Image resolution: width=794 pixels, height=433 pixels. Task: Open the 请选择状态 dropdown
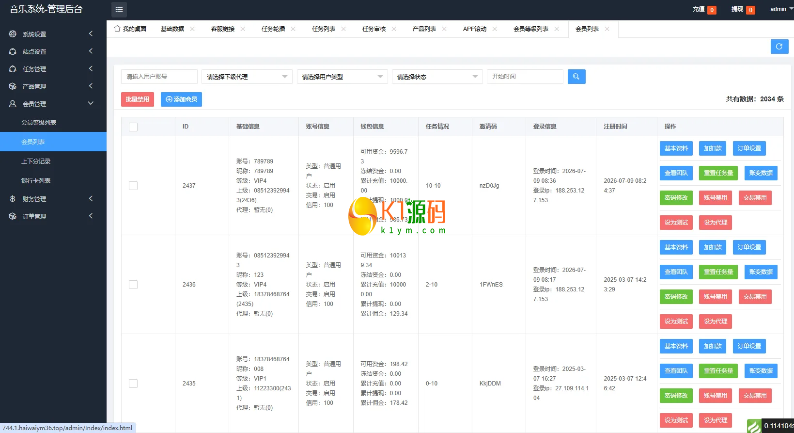[437, 77]
